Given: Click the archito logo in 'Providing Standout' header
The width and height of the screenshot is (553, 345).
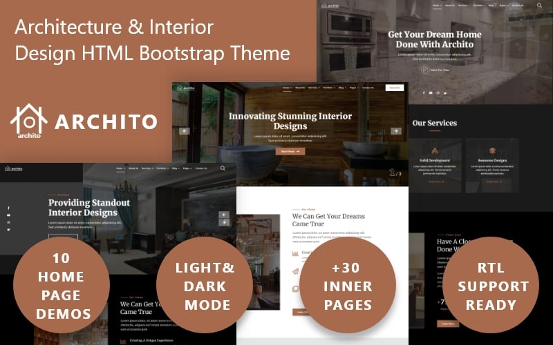Looking at the screenshot, I should (x=14, y=168).
